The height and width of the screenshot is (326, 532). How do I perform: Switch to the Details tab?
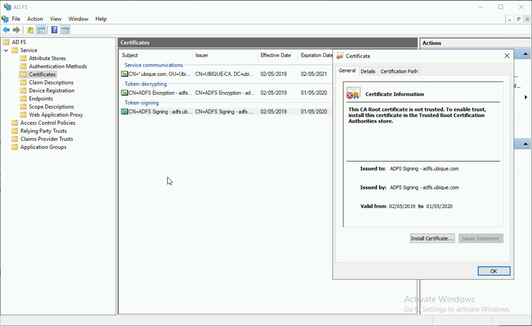(368, 71)
